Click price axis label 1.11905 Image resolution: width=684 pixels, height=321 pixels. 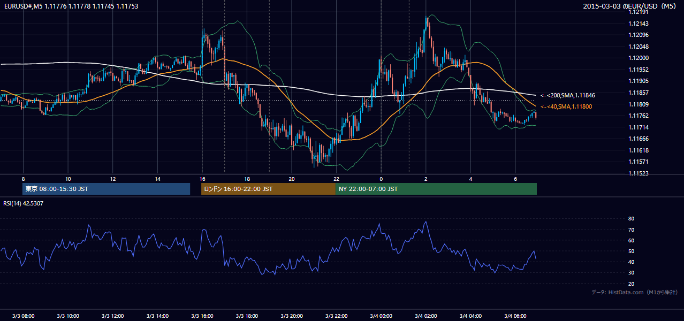(x=639, y=81)
